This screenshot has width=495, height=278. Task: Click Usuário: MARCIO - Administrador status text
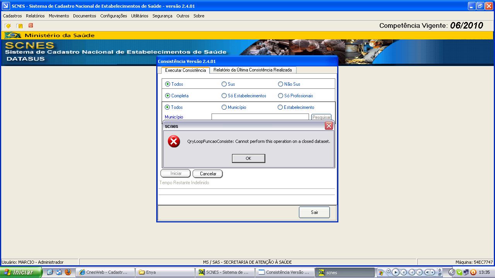pyautogui.click(x=32, y=262)
